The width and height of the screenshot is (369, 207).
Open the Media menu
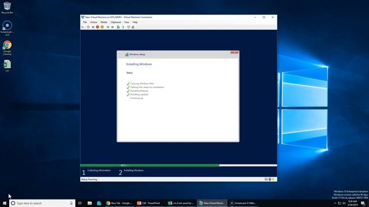104,22
